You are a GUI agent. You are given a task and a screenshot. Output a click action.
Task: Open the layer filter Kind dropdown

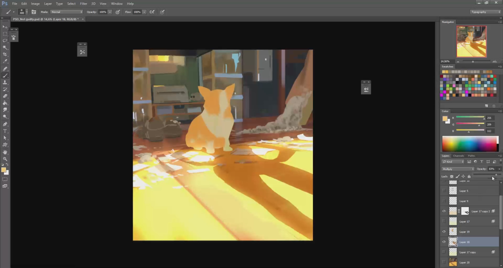(x=453, y=162)
